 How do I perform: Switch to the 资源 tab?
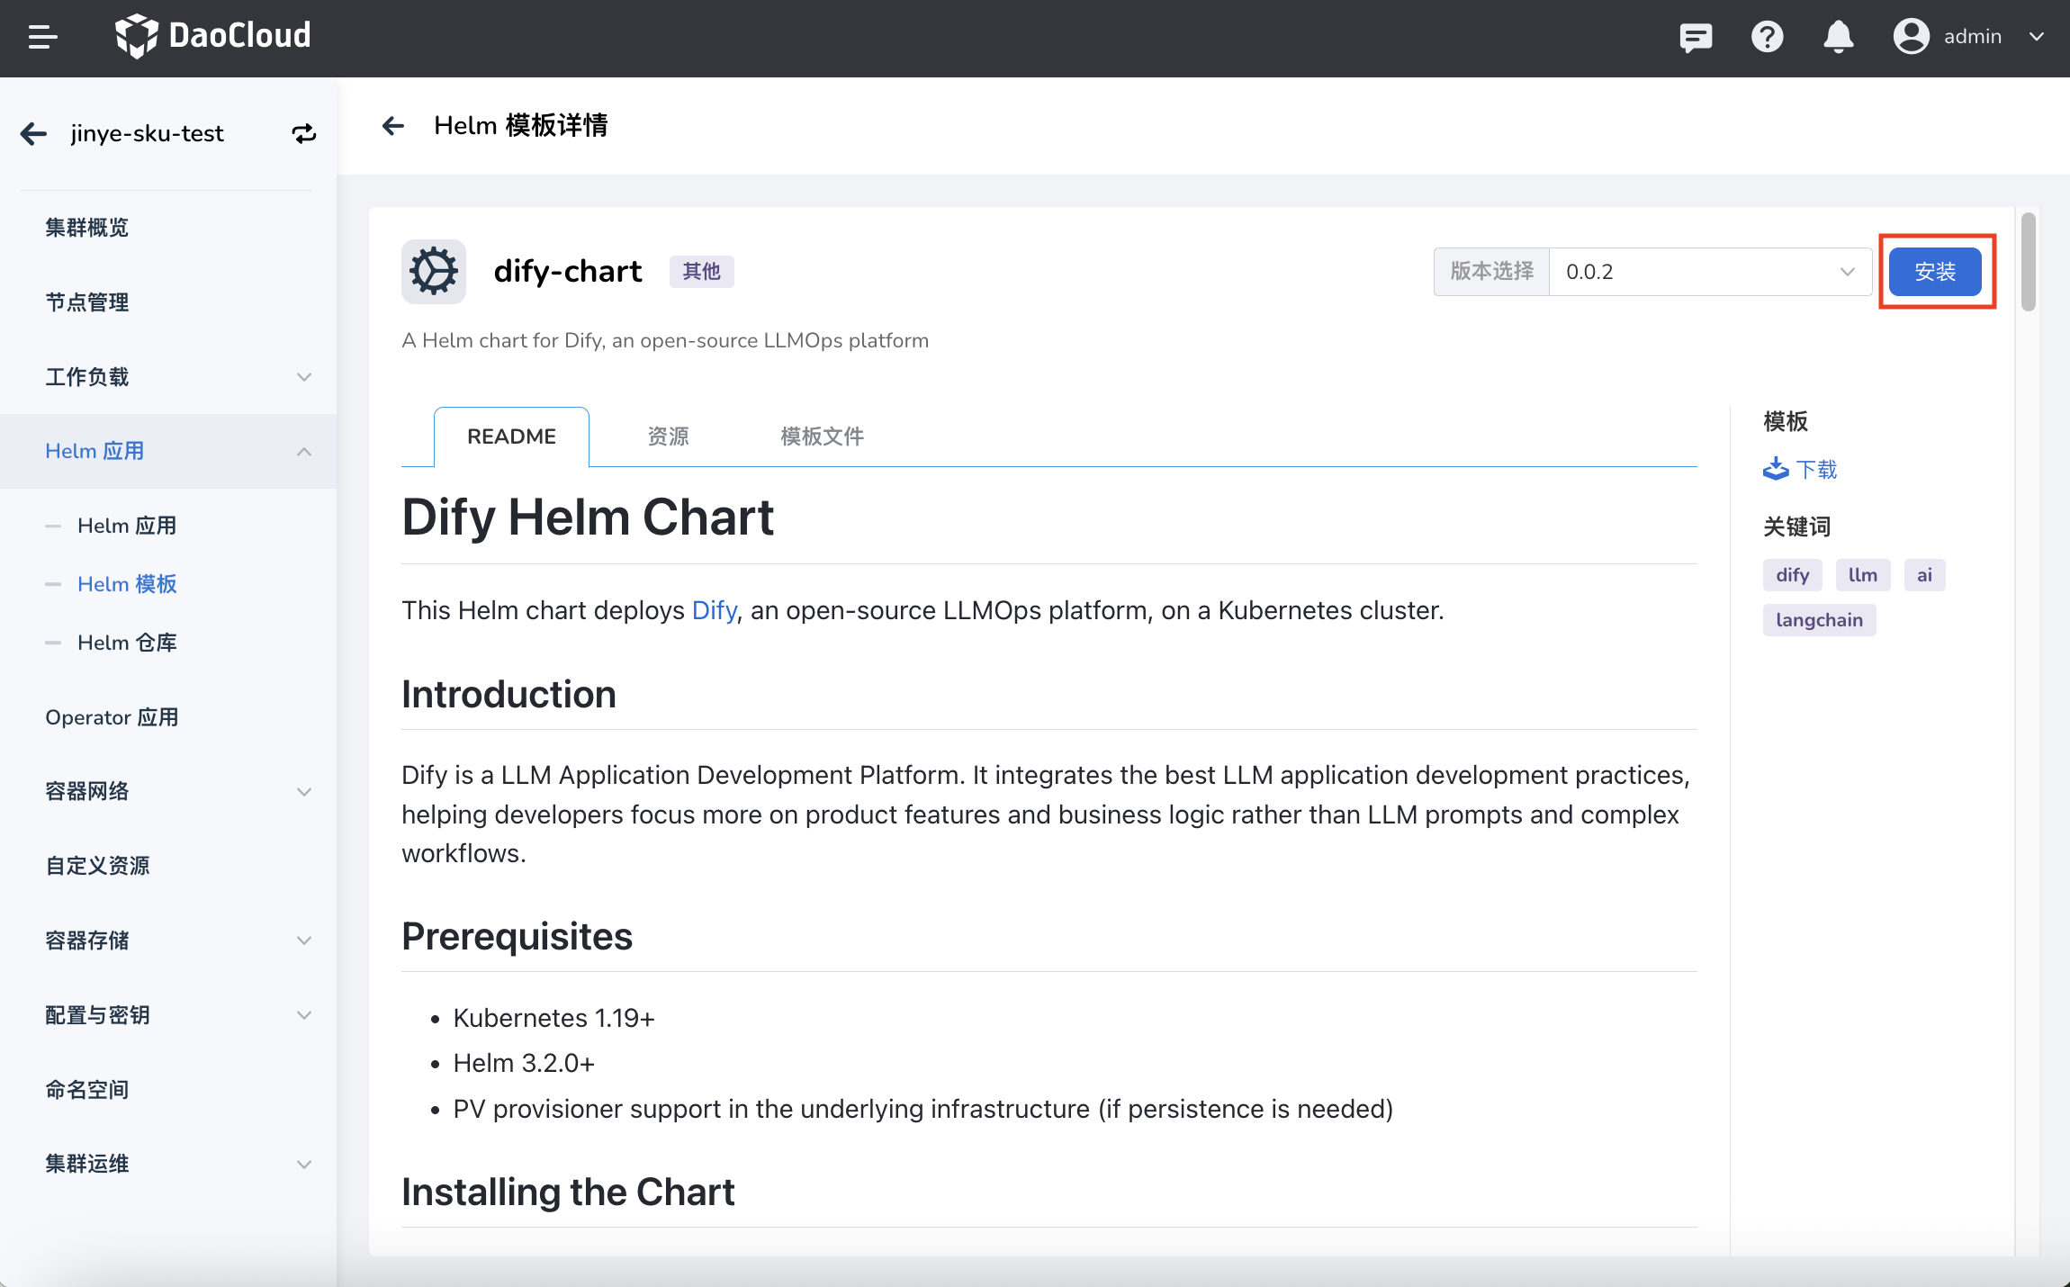[x=668, y=436]
